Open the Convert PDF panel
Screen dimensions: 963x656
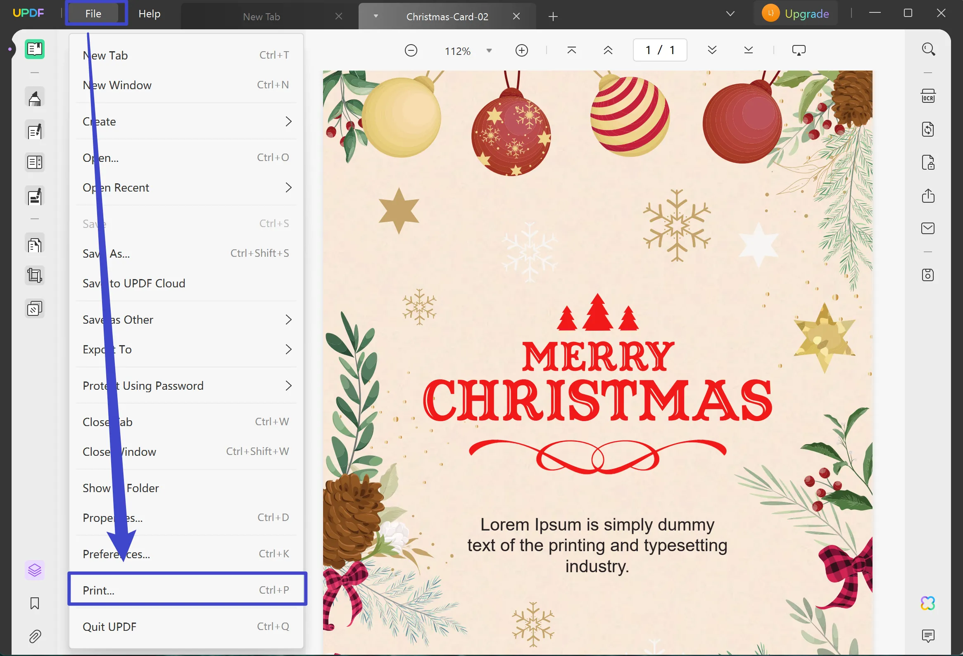click(x=928, y=129)
